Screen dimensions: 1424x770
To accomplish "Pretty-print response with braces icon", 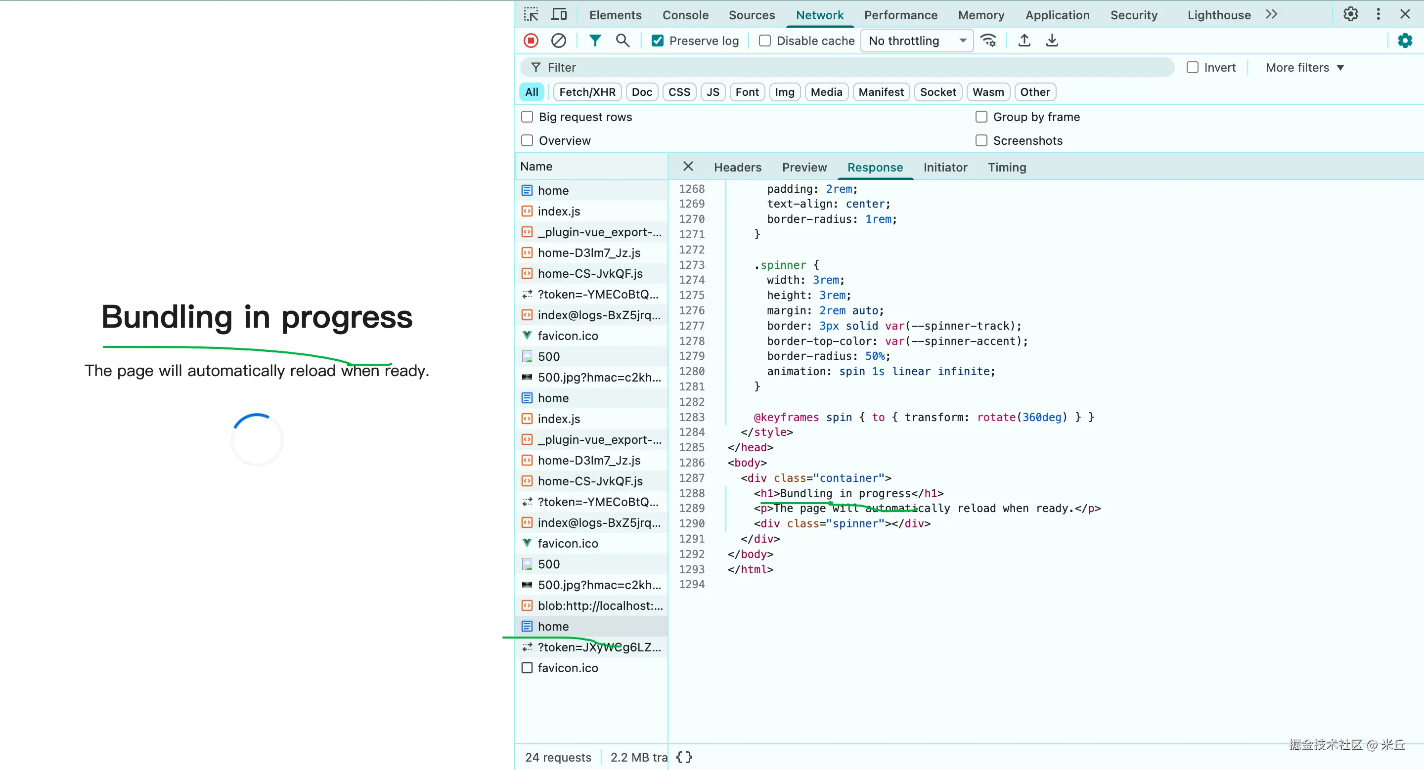I will point(684,757).
